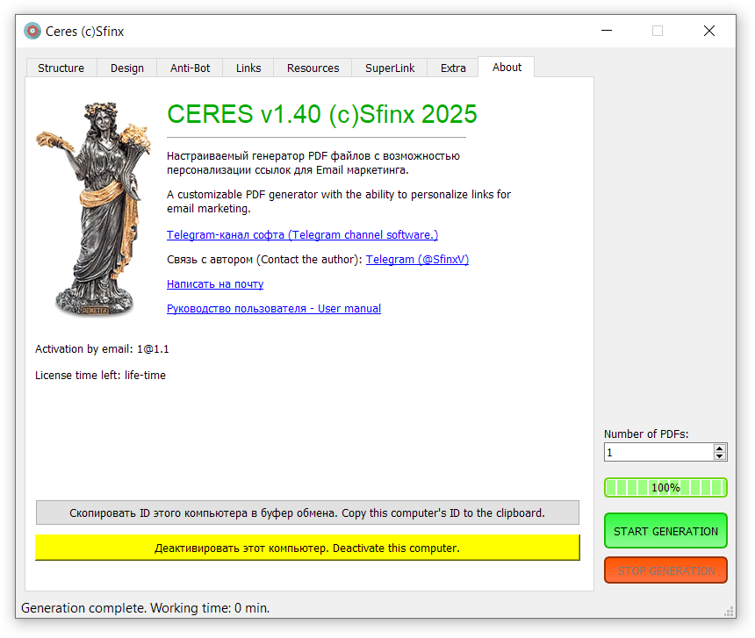Select the Extra tab
This screenshot has width=755, height=638.
(x=453, y=68)
